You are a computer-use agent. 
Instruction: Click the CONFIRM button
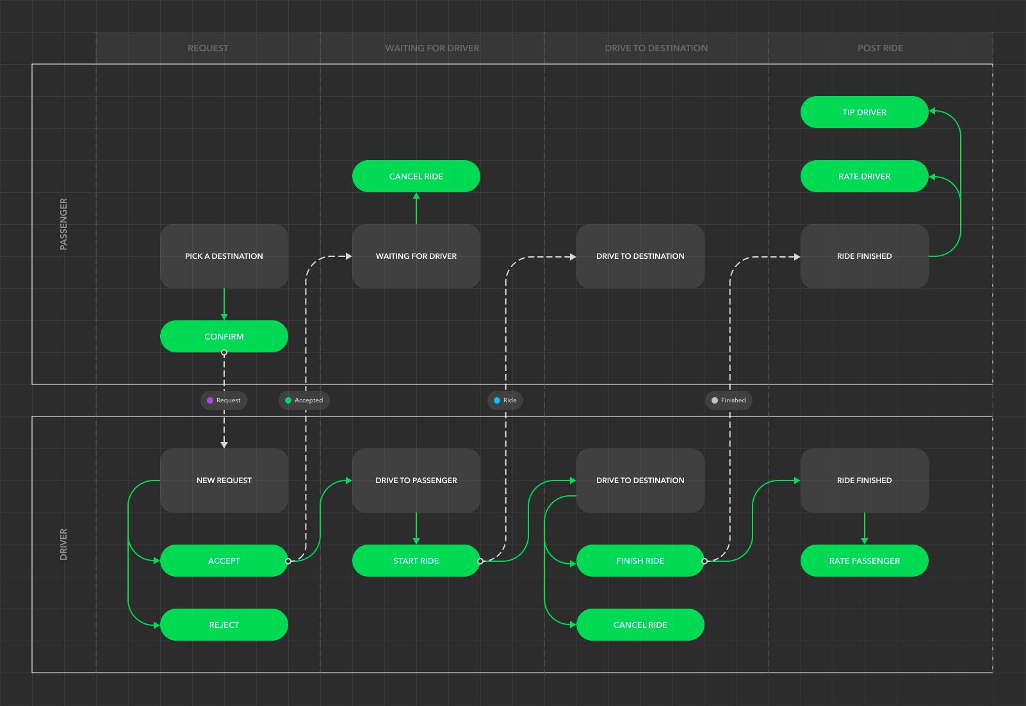(224, 336)
